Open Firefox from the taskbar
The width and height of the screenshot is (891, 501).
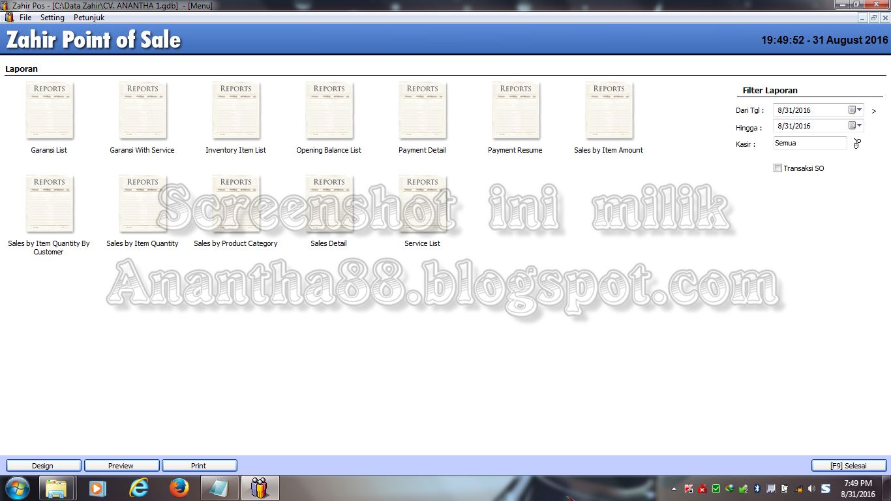pyautogui.click(x=179, y=488)
